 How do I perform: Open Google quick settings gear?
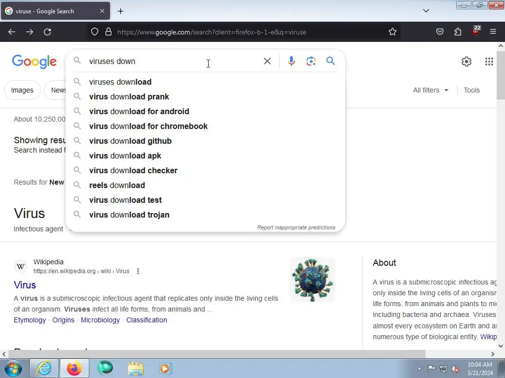tap(467, 62)
